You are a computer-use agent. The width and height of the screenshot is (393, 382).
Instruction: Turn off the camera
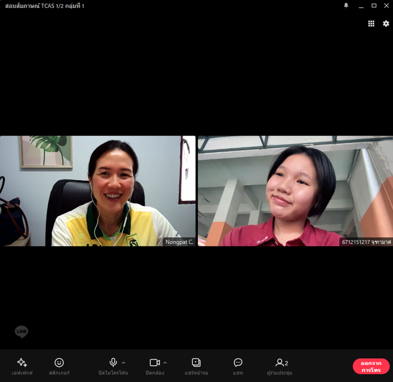[154, 366]
